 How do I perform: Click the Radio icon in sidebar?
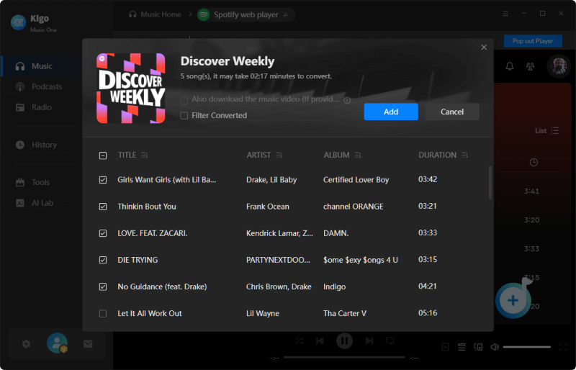pos(20,107)
